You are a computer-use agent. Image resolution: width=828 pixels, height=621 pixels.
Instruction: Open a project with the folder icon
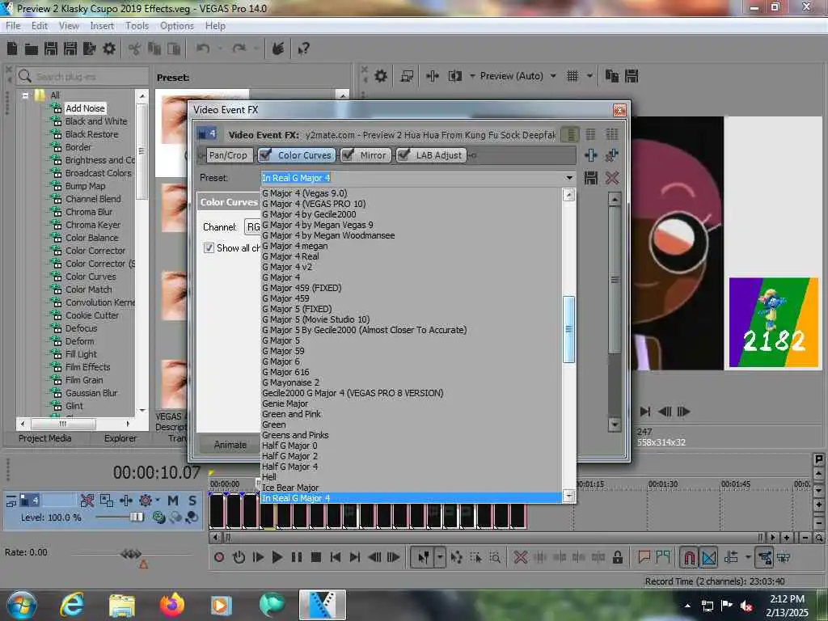32,49
